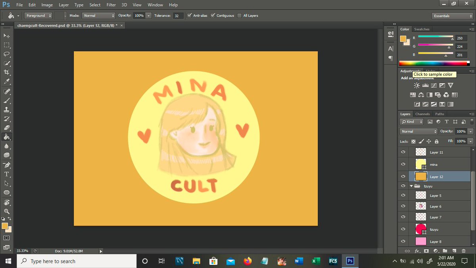Viewport: 476px width, 268px height.
Task: Hide the tzuyu group visibility
Action: click(x=403, y=186)
